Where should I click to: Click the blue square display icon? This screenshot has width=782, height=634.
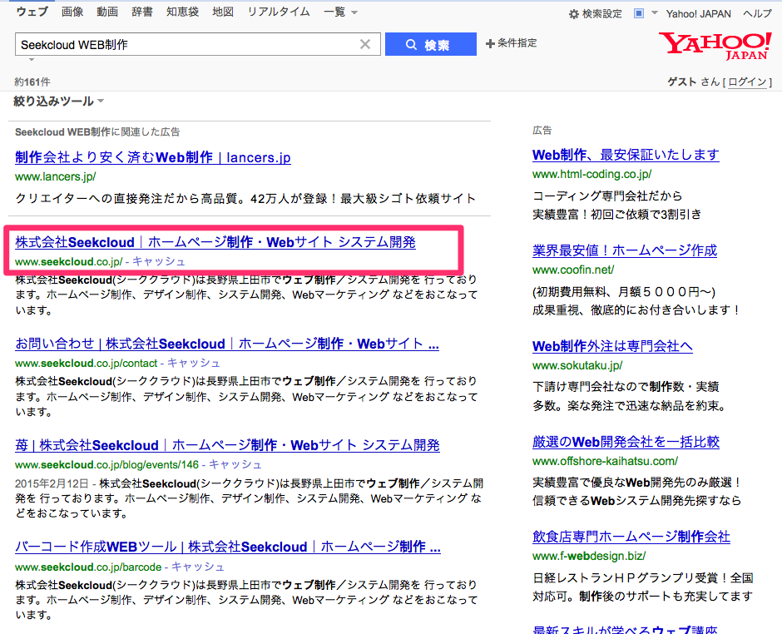(638, 13)
